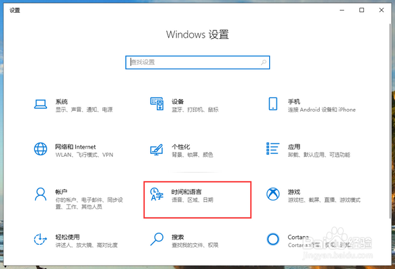395x269 pixels.
Task: Minimize the 设置 window
Action: click(342, 10)
